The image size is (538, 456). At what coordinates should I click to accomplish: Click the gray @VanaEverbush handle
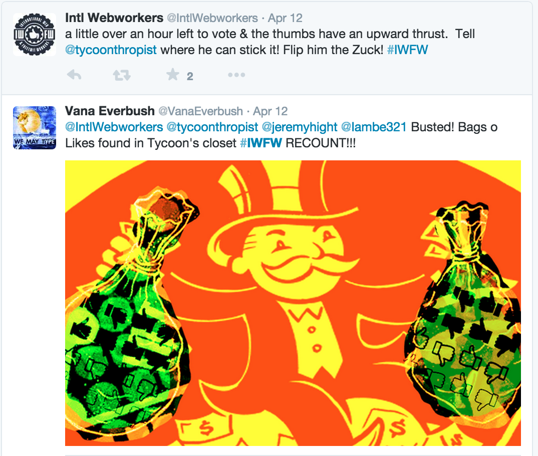point(201,111)
